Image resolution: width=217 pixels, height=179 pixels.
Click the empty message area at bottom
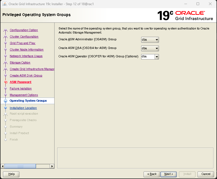point(135,158)
